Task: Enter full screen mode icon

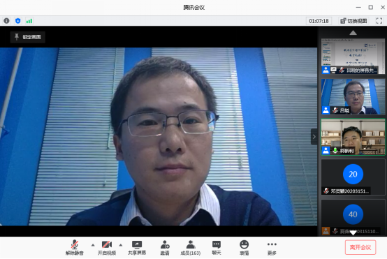Action: click(x=379, y=21)
